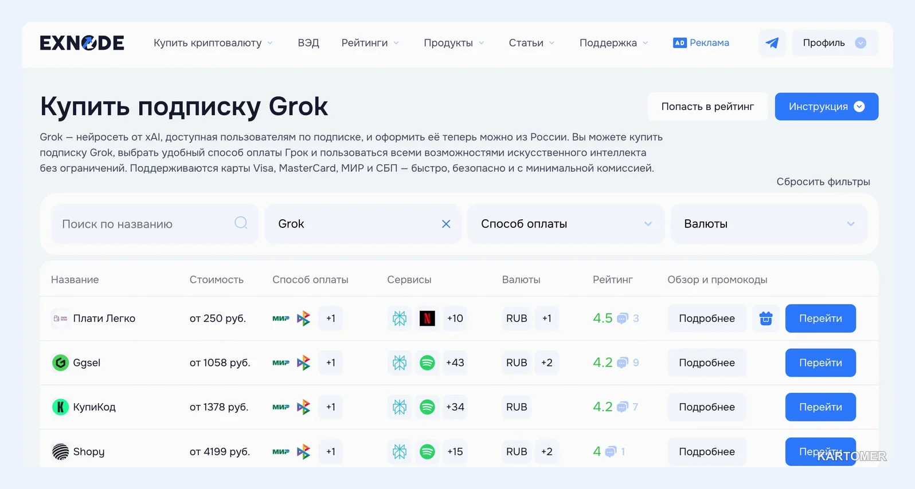Expand the Поддержка dropdown menu
Screen dimensions: 915x489
pos(614,43)
